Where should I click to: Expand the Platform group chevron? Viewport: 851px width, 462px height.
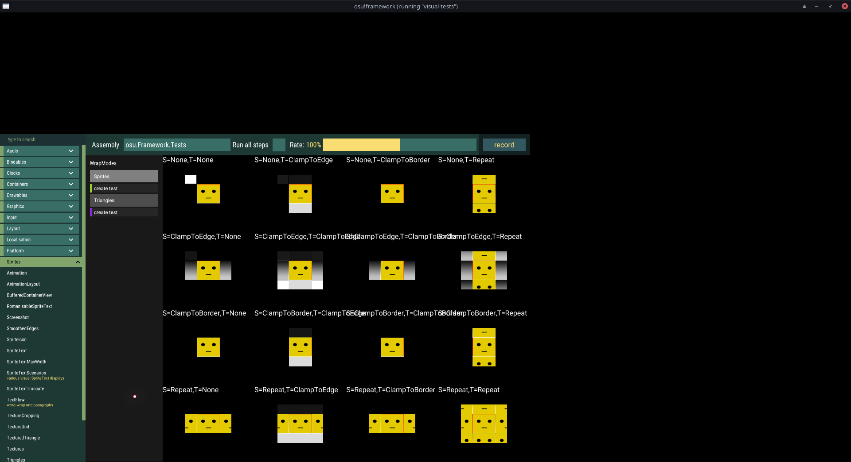71,250
